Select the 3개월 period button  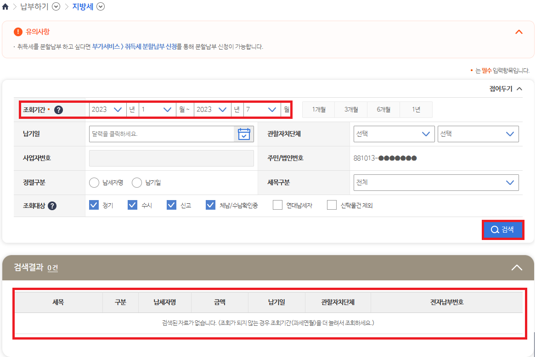tap(351, 110)
